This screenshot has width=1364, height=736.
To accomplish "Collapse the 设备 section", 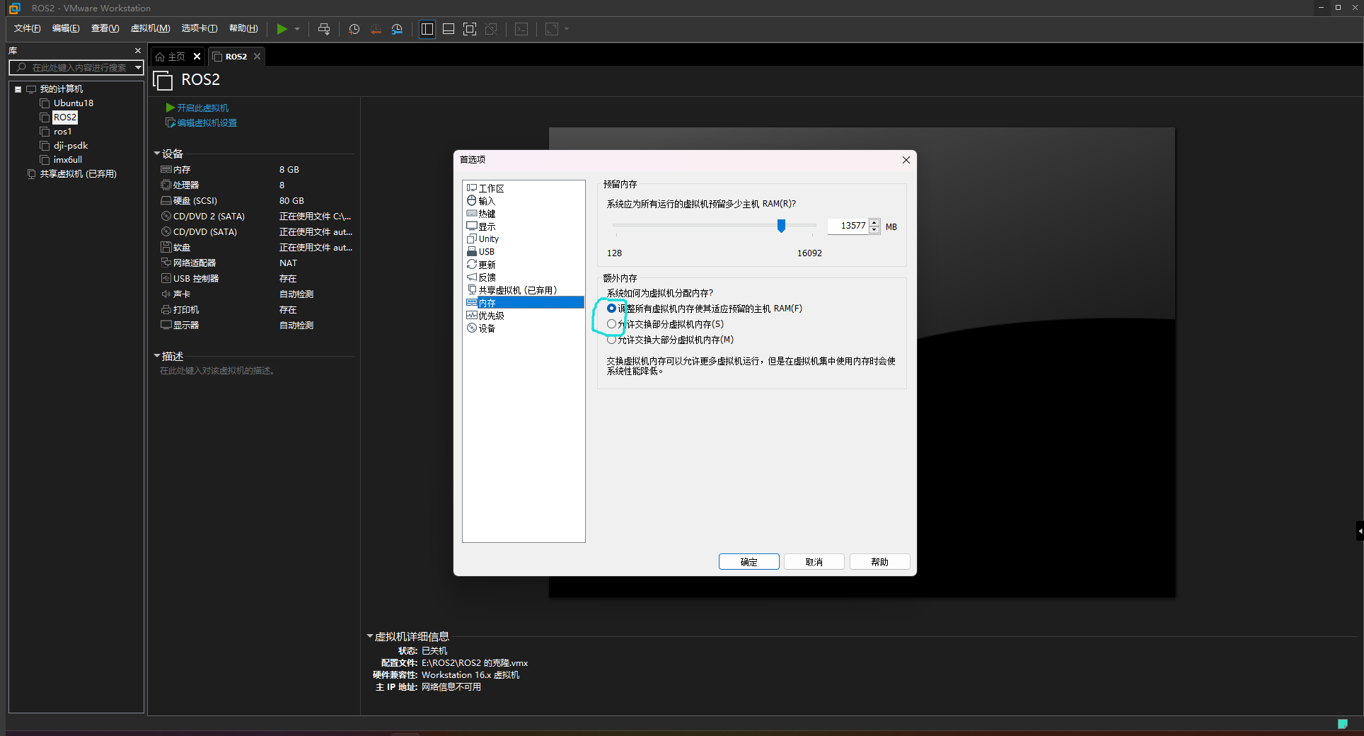I will click(x=157, y=154).
